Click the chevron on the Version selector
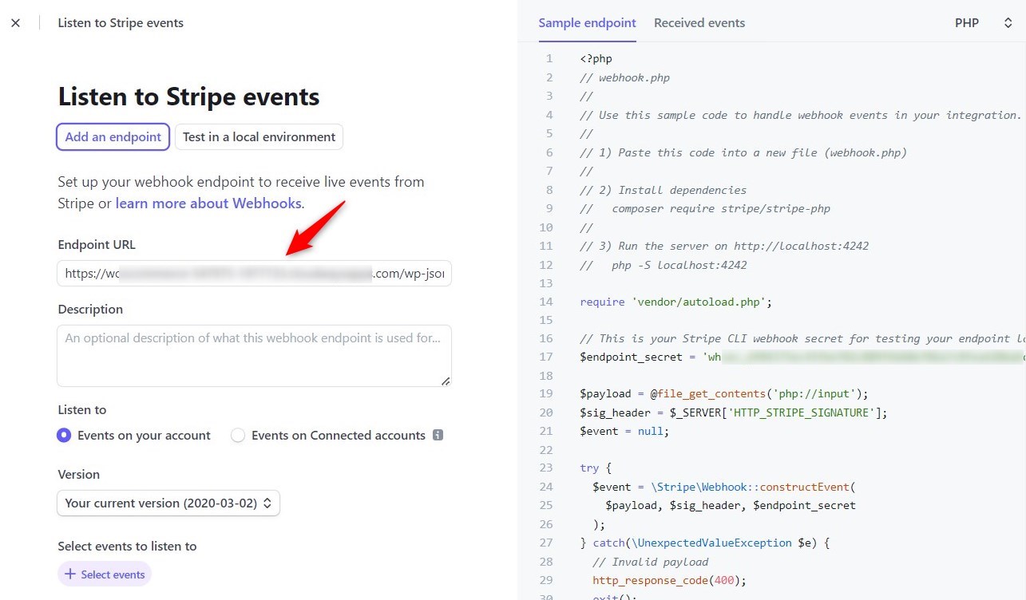Image resolution: width=1026 pixels, height=600 pixels. 269,503
